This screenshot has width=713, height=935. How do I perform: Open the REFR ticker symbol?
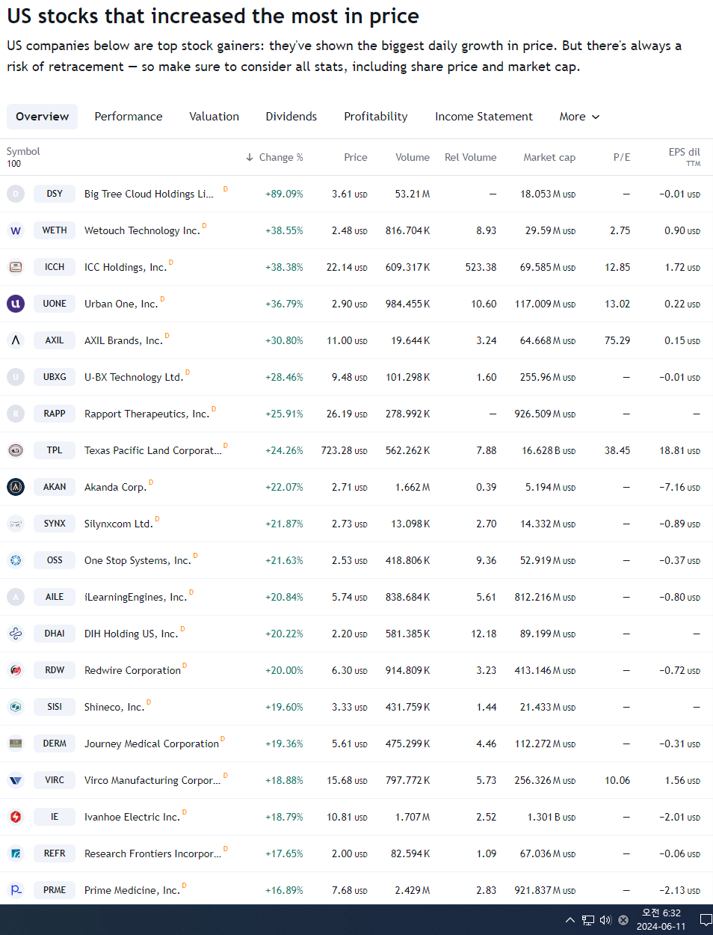tap(55, 853)
